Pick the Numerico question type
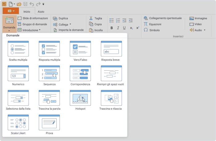Image resolution: width=216 pixels, height=141 pixels. [18, 76]
